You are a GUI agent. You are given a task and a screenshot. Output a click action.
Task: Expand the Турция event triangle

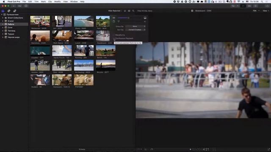pyautogui.click(x=3, y=34)
